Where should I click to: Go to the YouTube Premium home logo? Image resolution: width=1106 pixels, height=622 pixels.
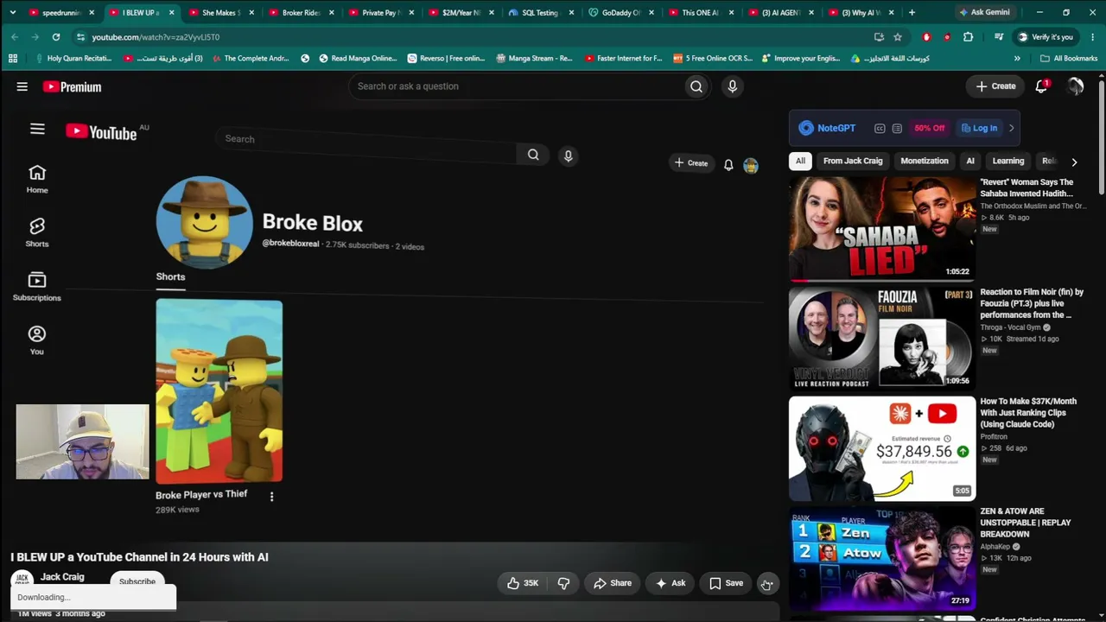(72, 86)
